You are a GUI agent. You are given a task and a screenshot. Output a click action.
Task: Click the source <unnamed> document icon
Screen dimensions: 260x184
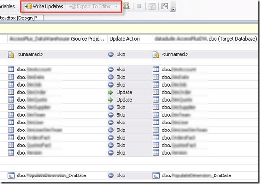pyautogui.click(x=11, y=54)
